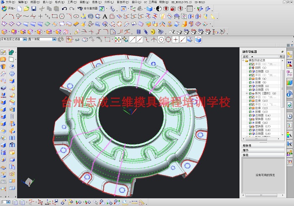This screenshot has height=206, width=294.
Task: Open the Reuse Library books icon
Action: click(290, 82)
